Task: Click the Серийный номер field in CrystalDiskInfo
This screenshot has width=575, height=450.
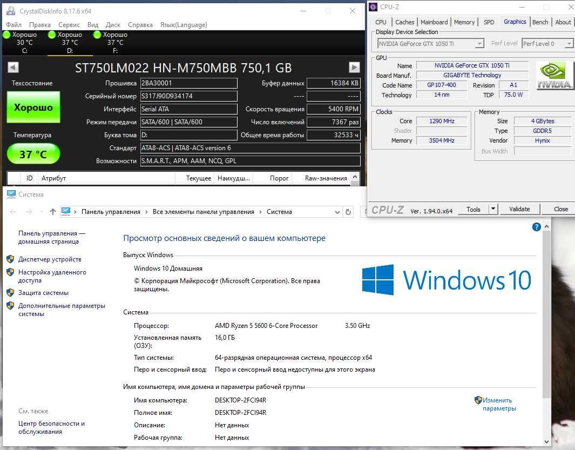Action: click(x=189, y=96)
